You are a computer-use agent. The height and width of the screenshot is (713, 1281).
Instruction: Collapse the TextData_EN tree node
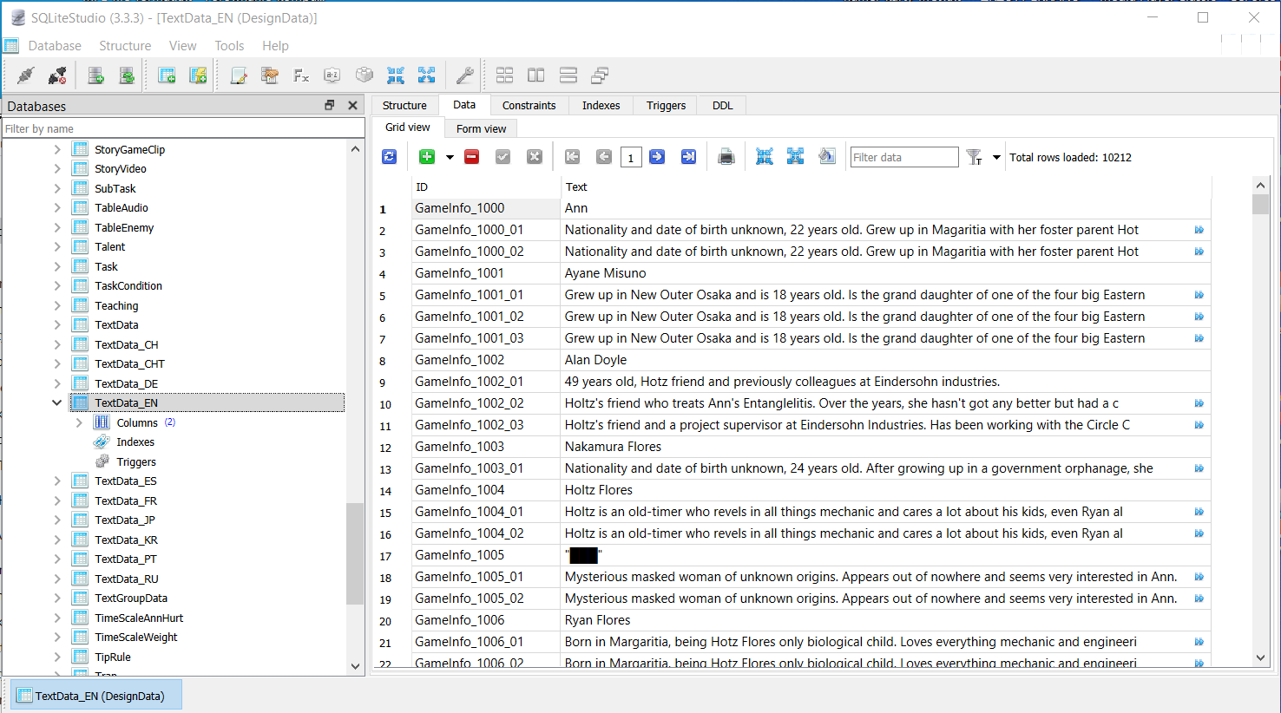57,402
